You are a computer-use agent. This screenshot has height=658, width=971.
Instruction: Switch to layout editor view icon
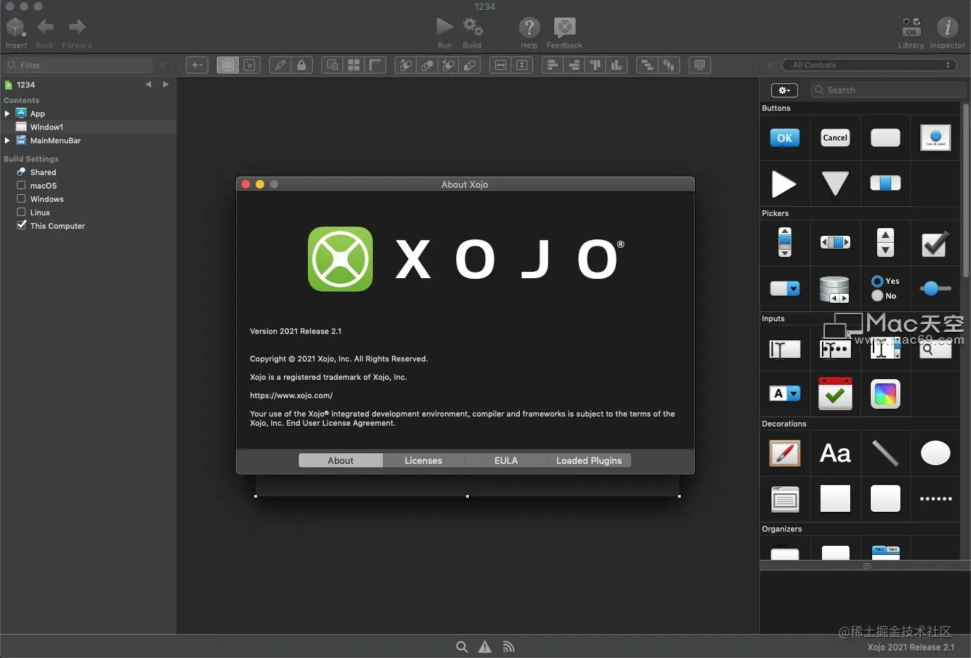click(x=227, y=65)
